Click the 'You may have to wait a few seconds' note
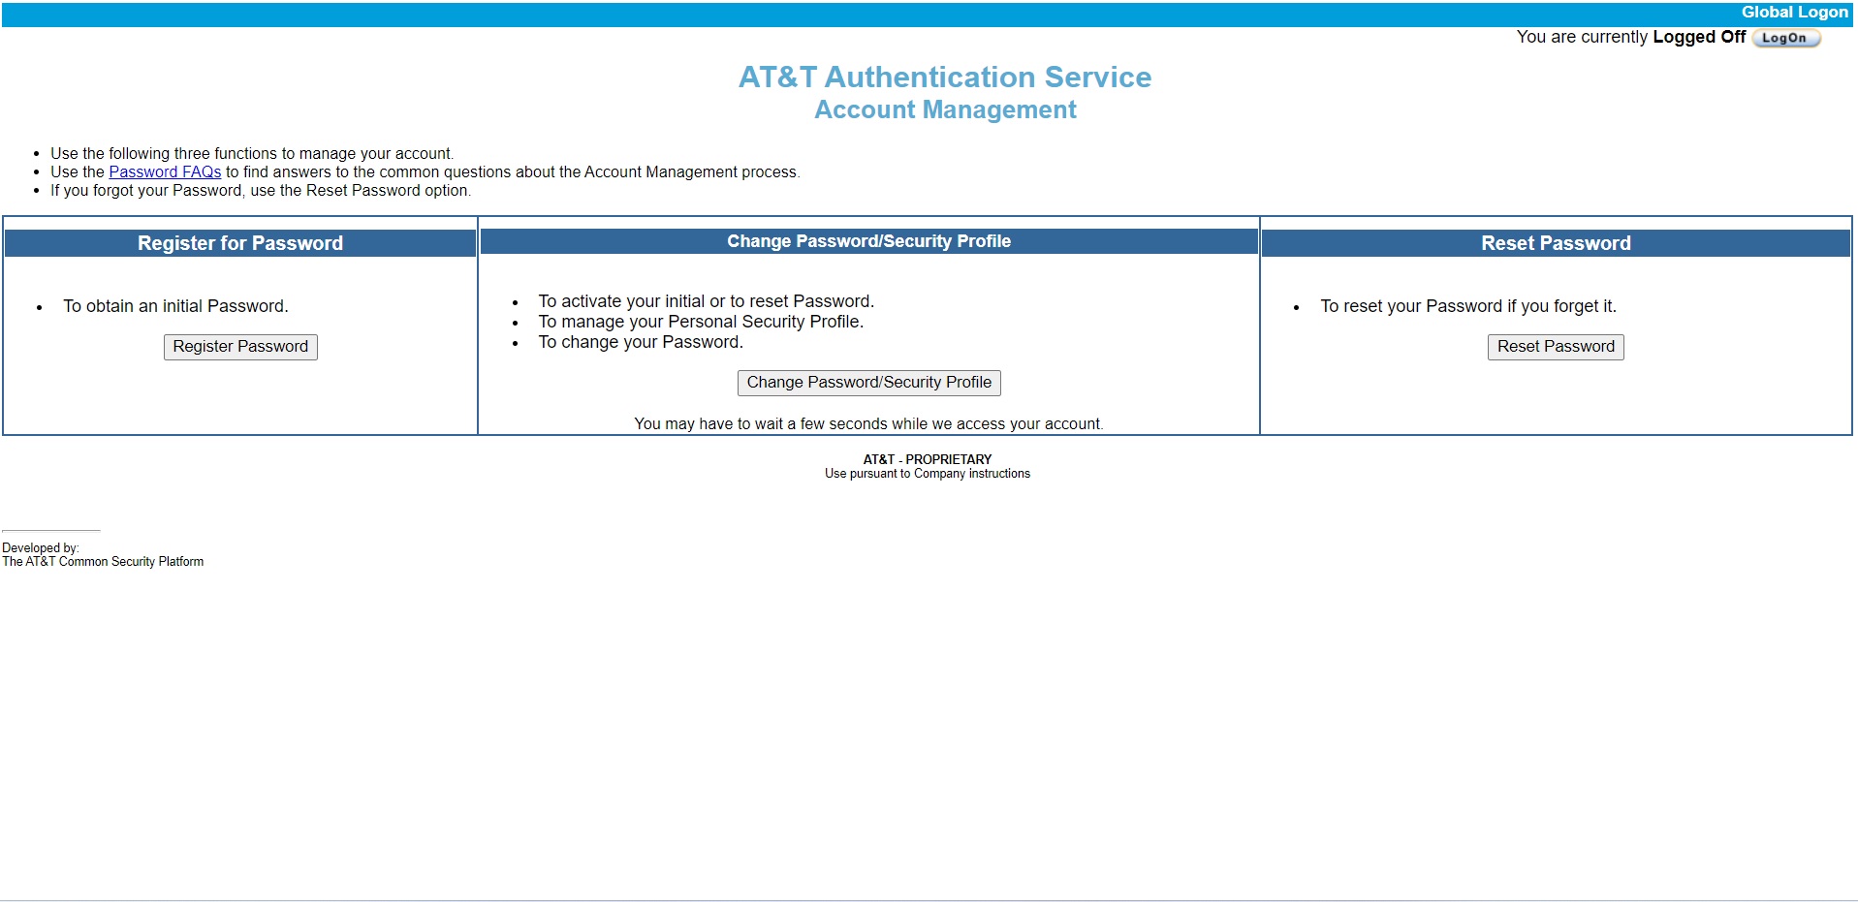The image size is (1858, 902). 868,423
